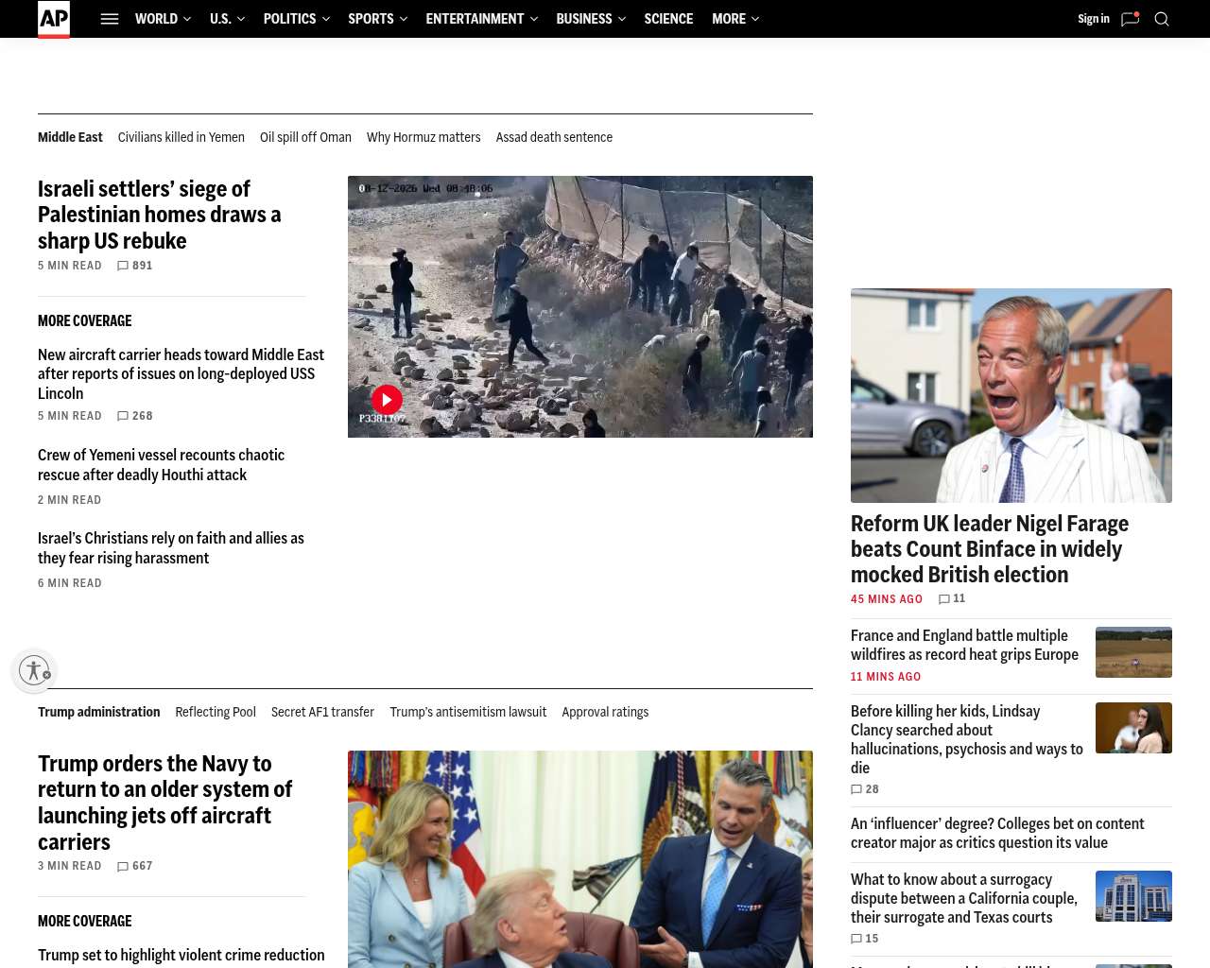Open Lindsay Clancy searches story
1210x968 pixels.
pos(967,739)
